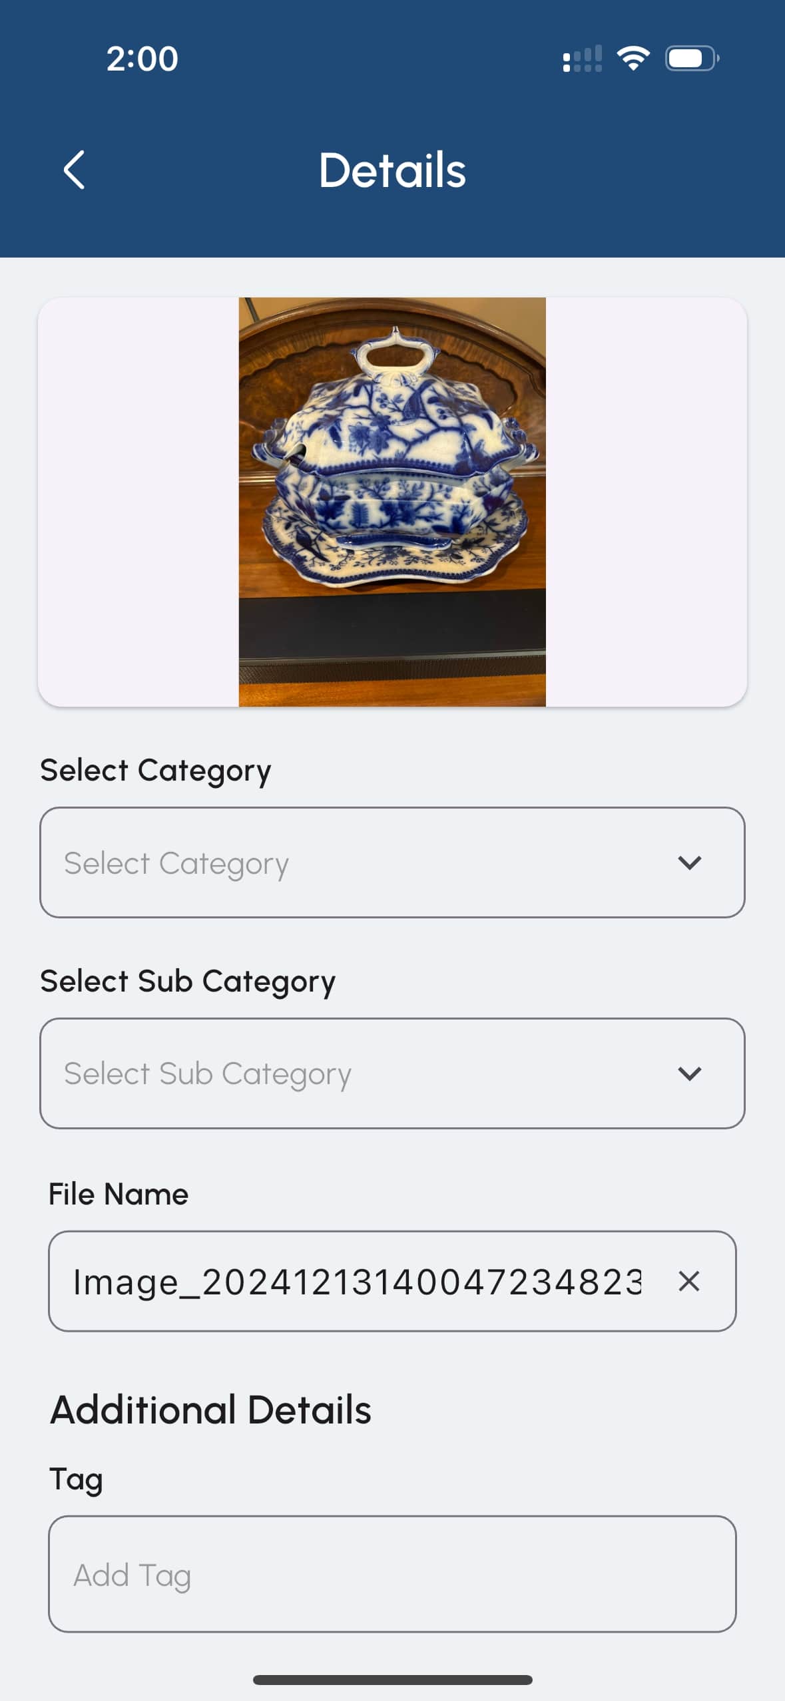Tap the status bar clock showing 2:00
Viewport: 785px width, 1701px height.
pos(142,59)
